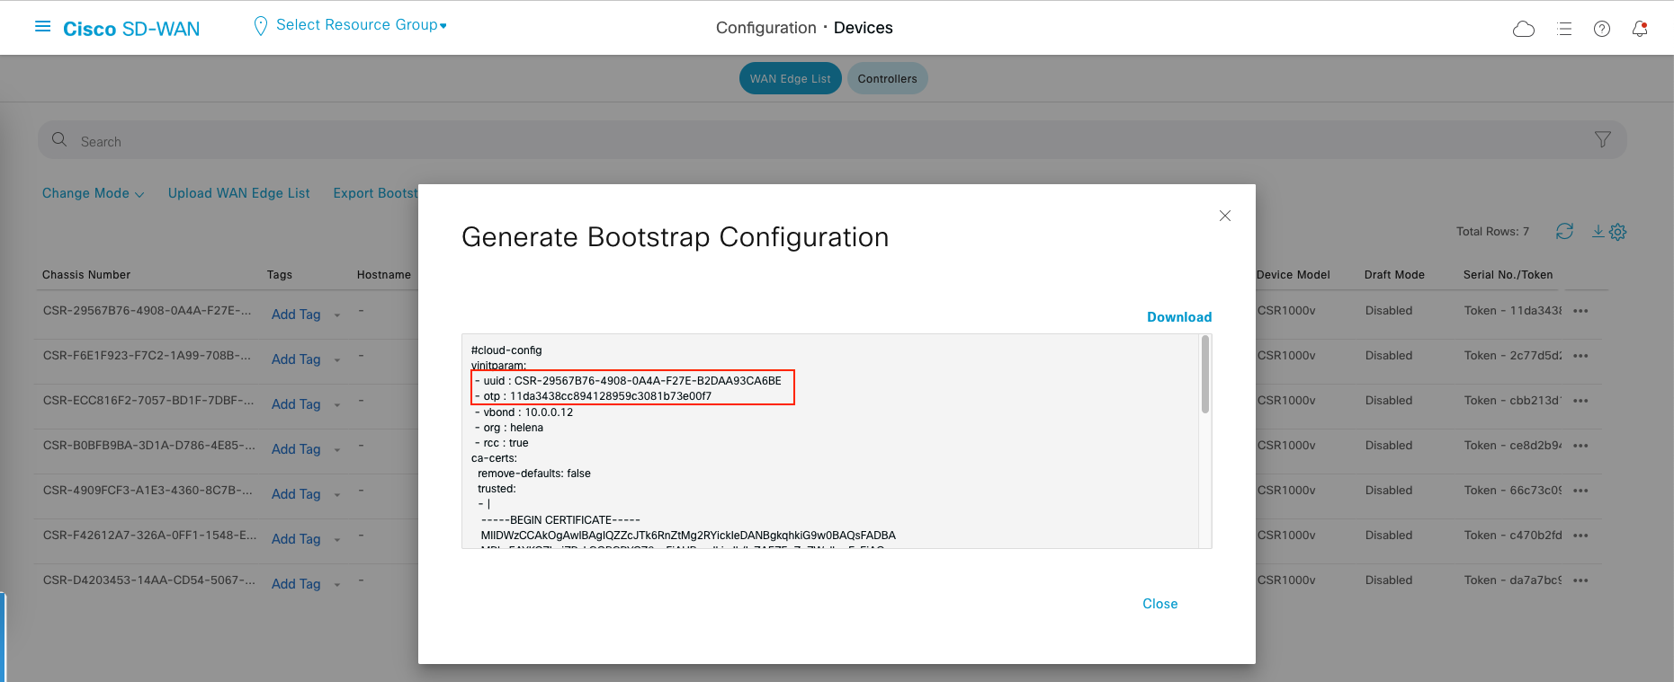Click Upload WAN Edge List
The image size is (1674, 682).
238,193
